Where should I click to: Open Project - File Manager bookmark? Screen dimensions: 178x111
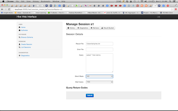[x=150, y=13]
